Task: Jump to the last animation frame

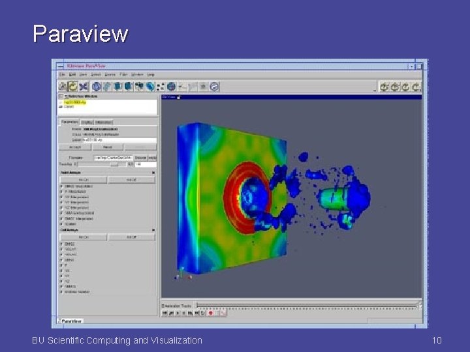Action: pyautogui.click(x=196, y=313)
